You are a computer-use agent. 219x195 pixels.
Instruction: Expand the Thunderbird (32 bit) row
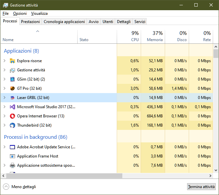pyautogui.click(x=5, y=125)
